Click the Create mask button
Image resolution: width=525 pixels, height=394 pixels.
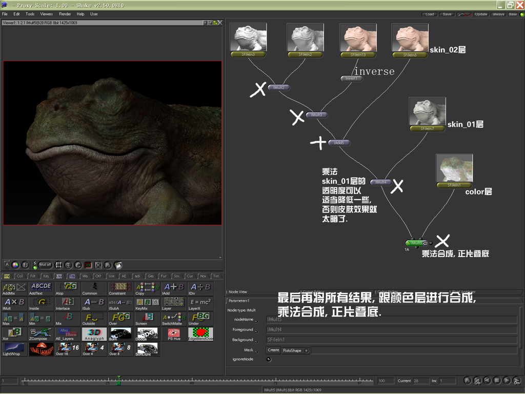pos(274,350)
